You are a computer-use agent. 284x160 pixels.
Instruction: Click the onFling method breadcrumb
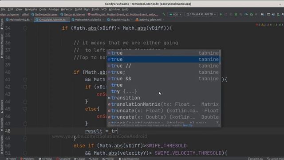pyautogui.click(x=123, y=14)
